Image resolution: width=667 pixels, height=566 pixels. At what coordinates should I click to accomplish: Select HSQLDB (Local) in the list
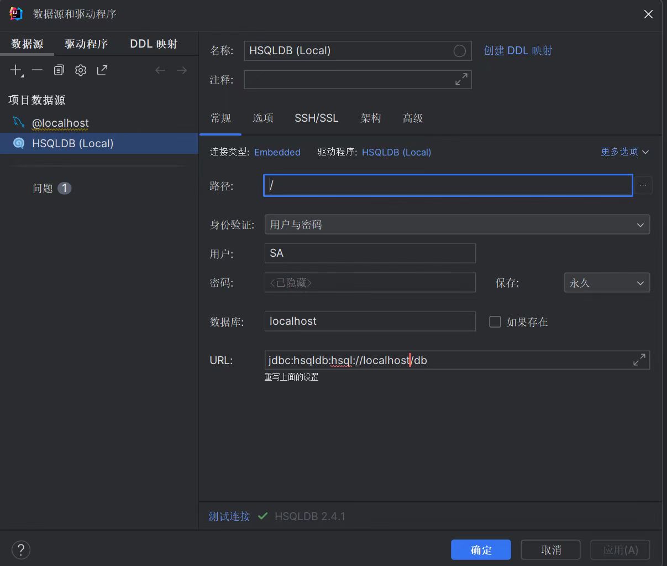click(99, 143)
